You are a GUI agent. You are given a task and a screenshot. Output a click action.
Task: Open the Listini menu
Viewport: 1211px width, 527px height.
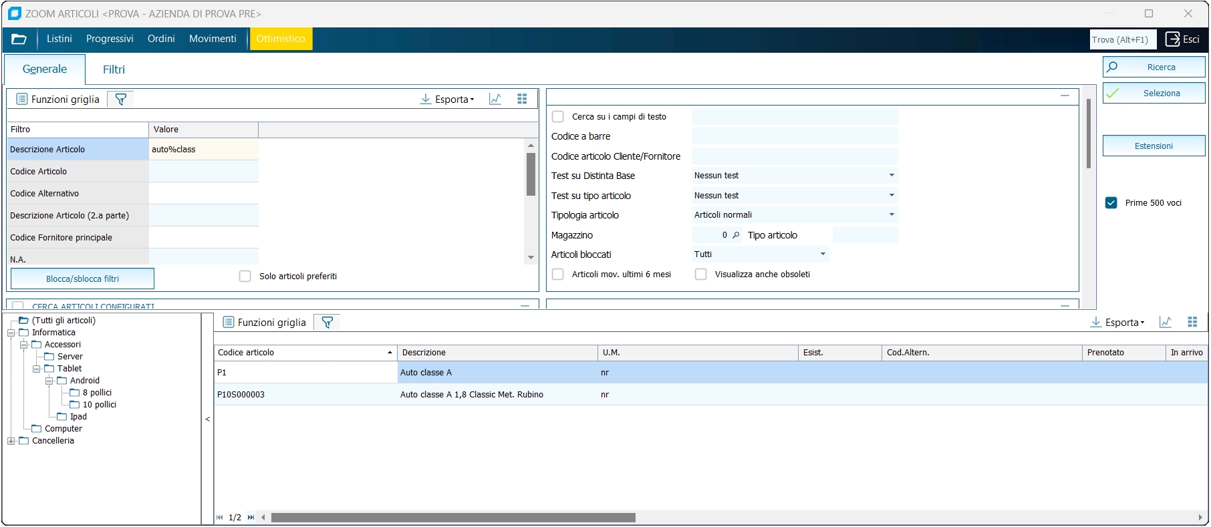[x=59, y=39]
